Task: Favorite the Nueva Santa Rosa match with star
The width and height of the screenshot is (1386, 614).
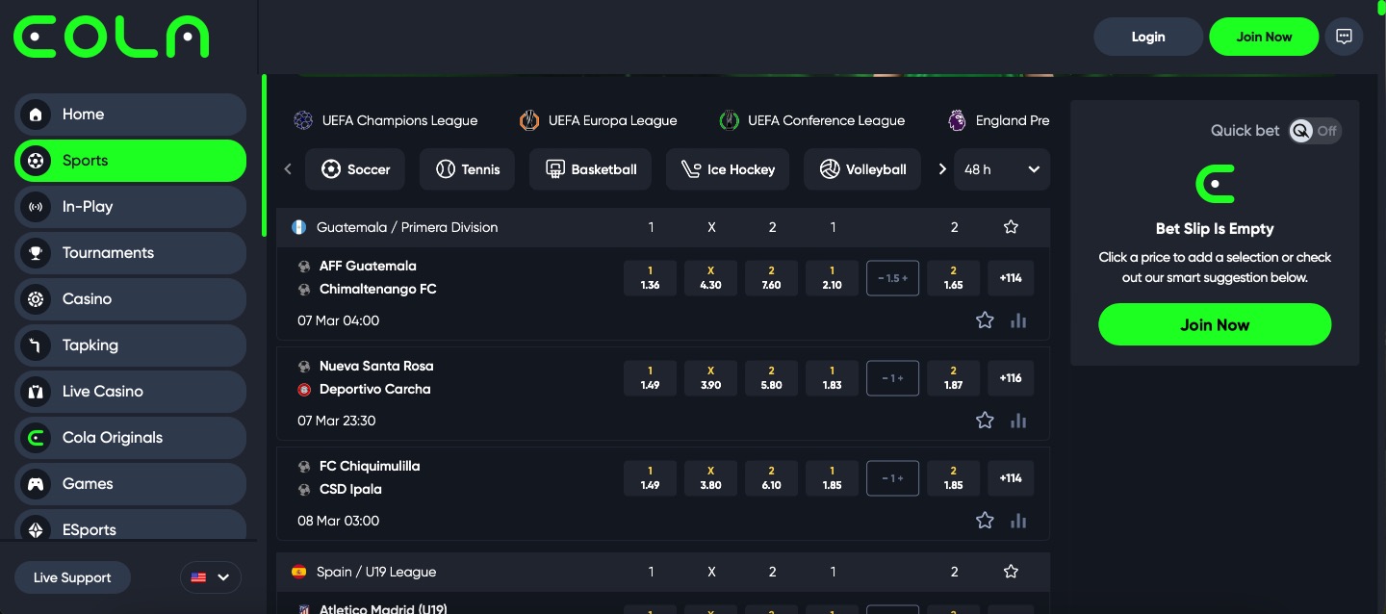Action: pyautogui.click(x=985, y=421)
